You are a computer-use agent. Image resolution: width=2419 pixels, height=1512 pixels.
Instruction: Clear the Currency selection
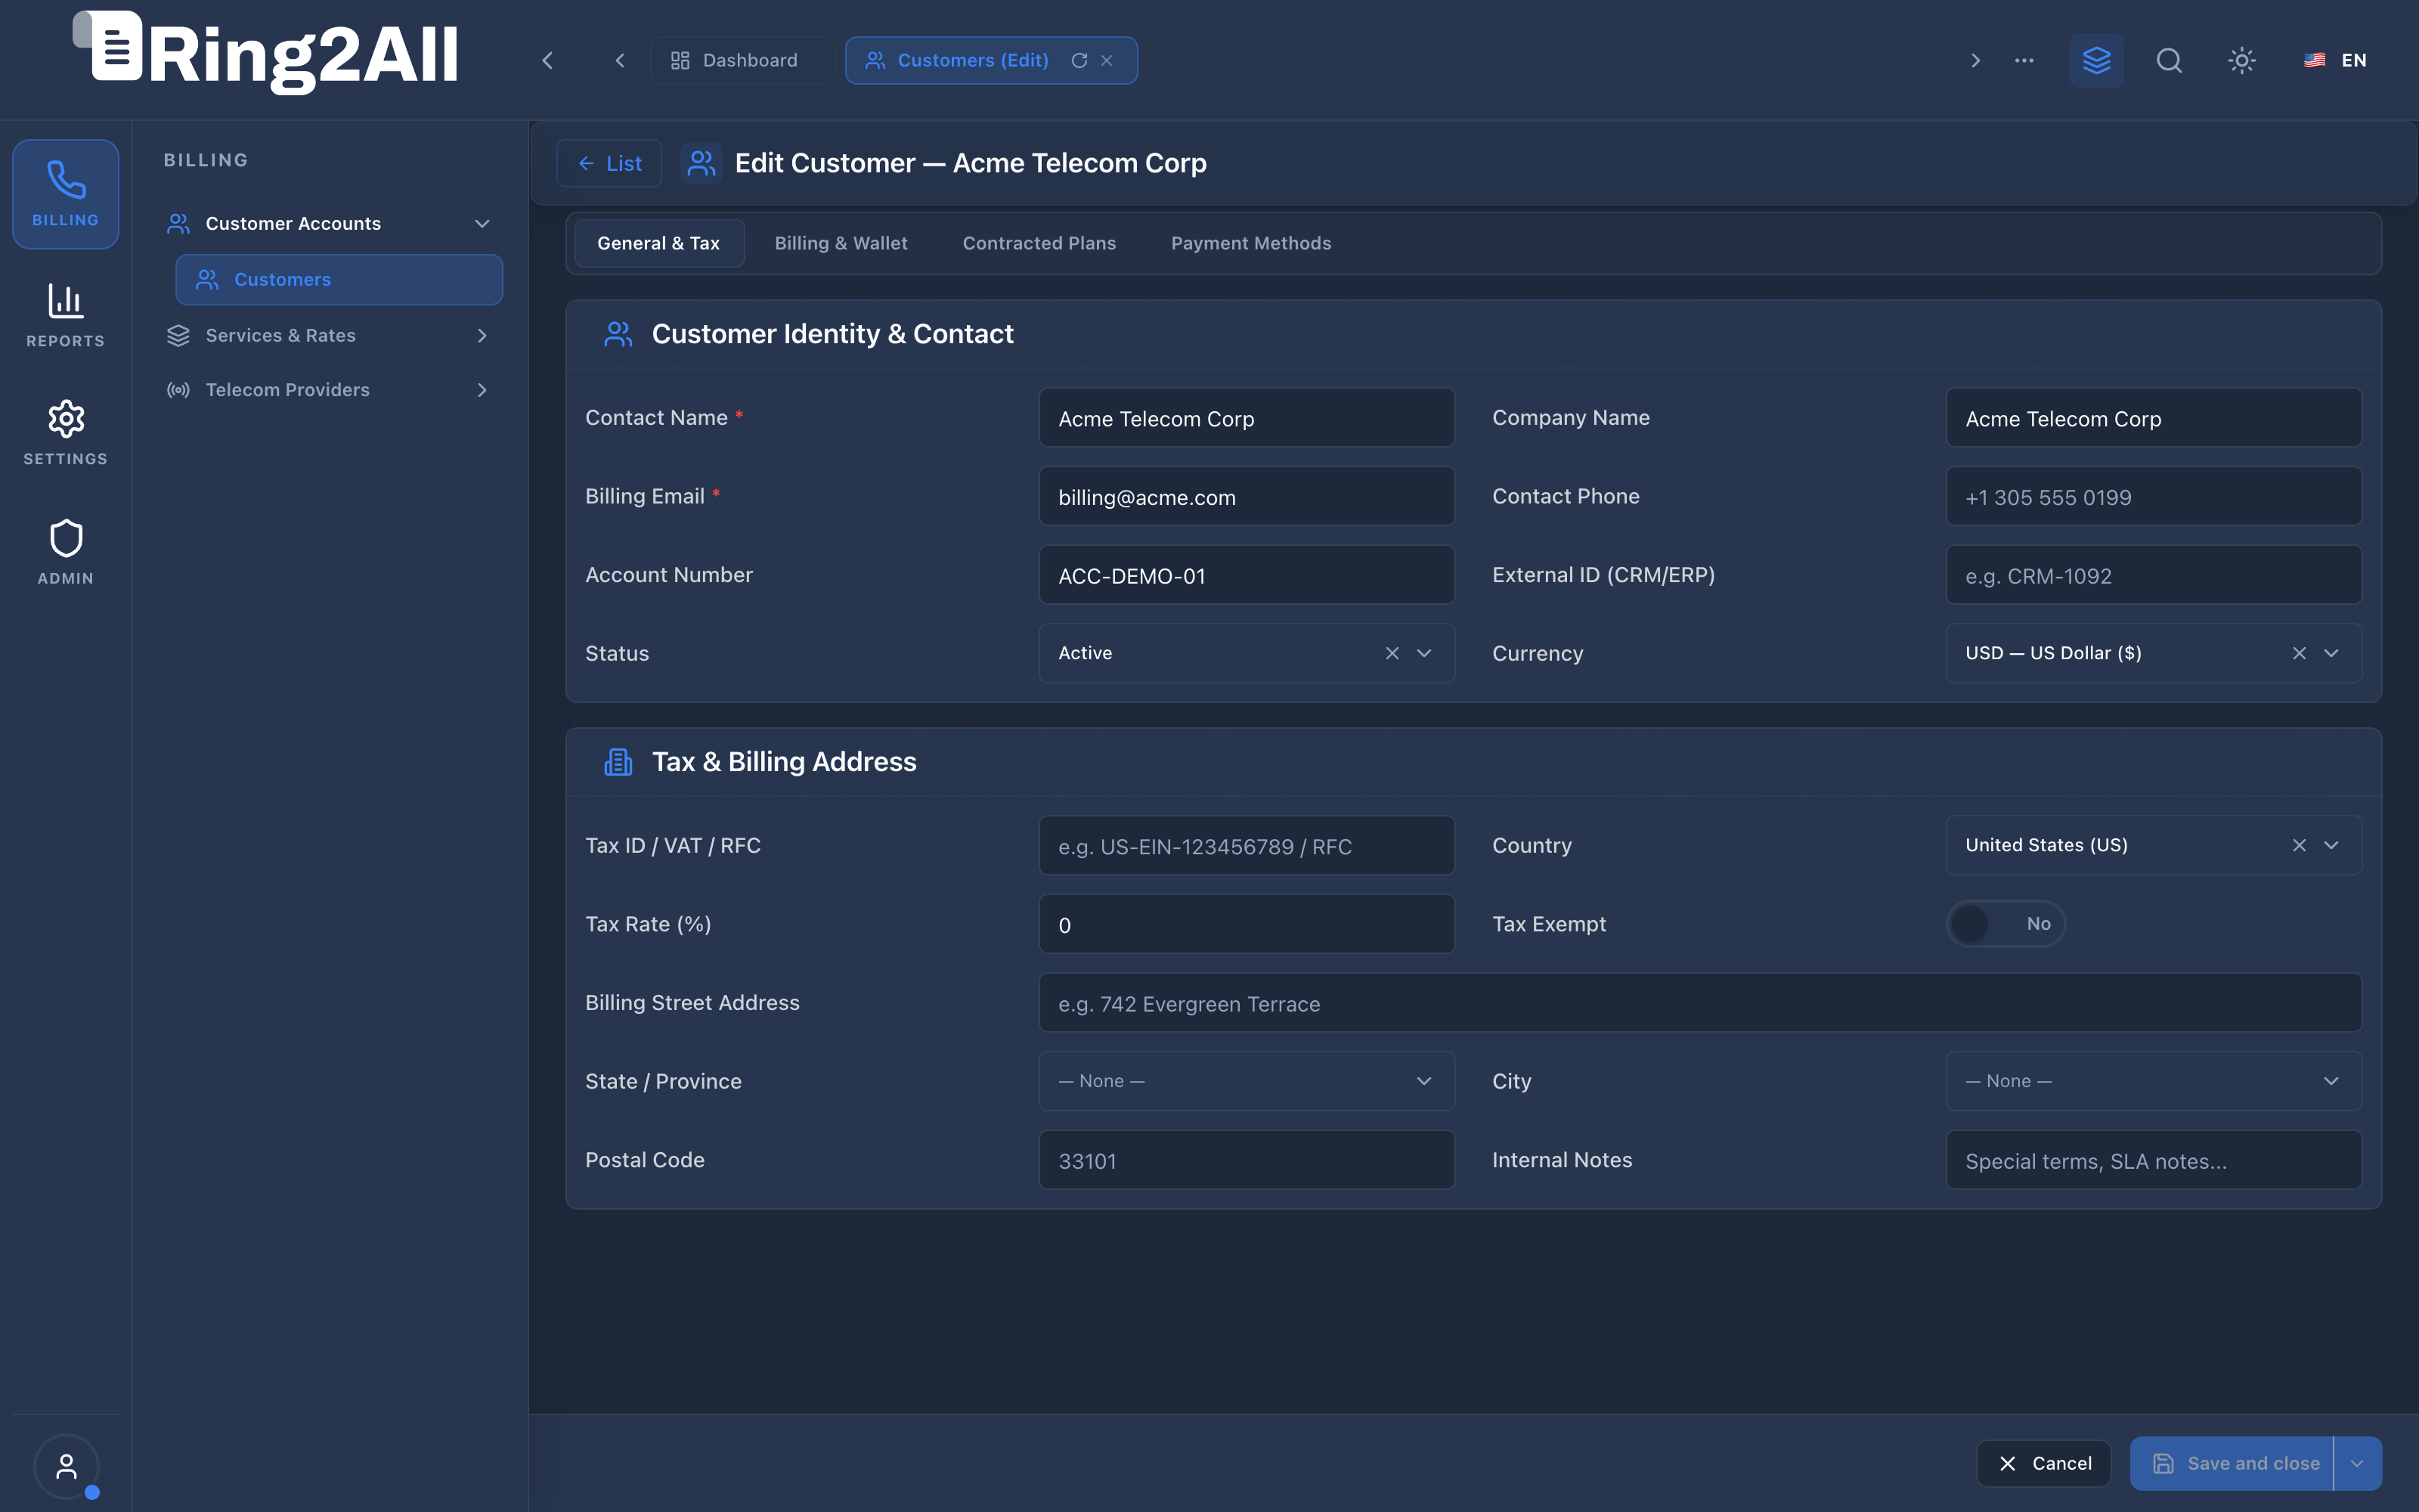(x=2299, y=653)
